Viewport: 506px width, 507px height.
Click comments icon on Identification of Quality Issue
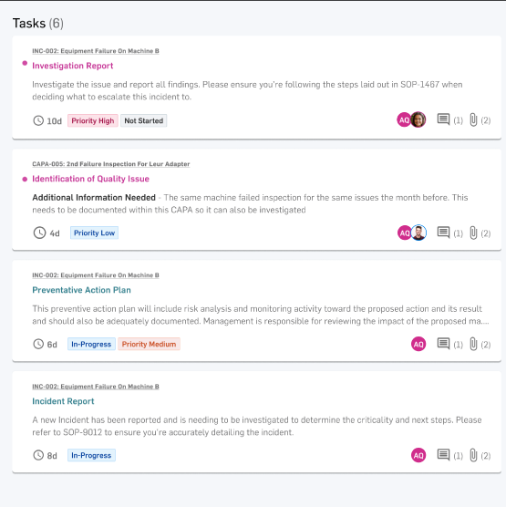pyautogui.click(x=443, y=233)
